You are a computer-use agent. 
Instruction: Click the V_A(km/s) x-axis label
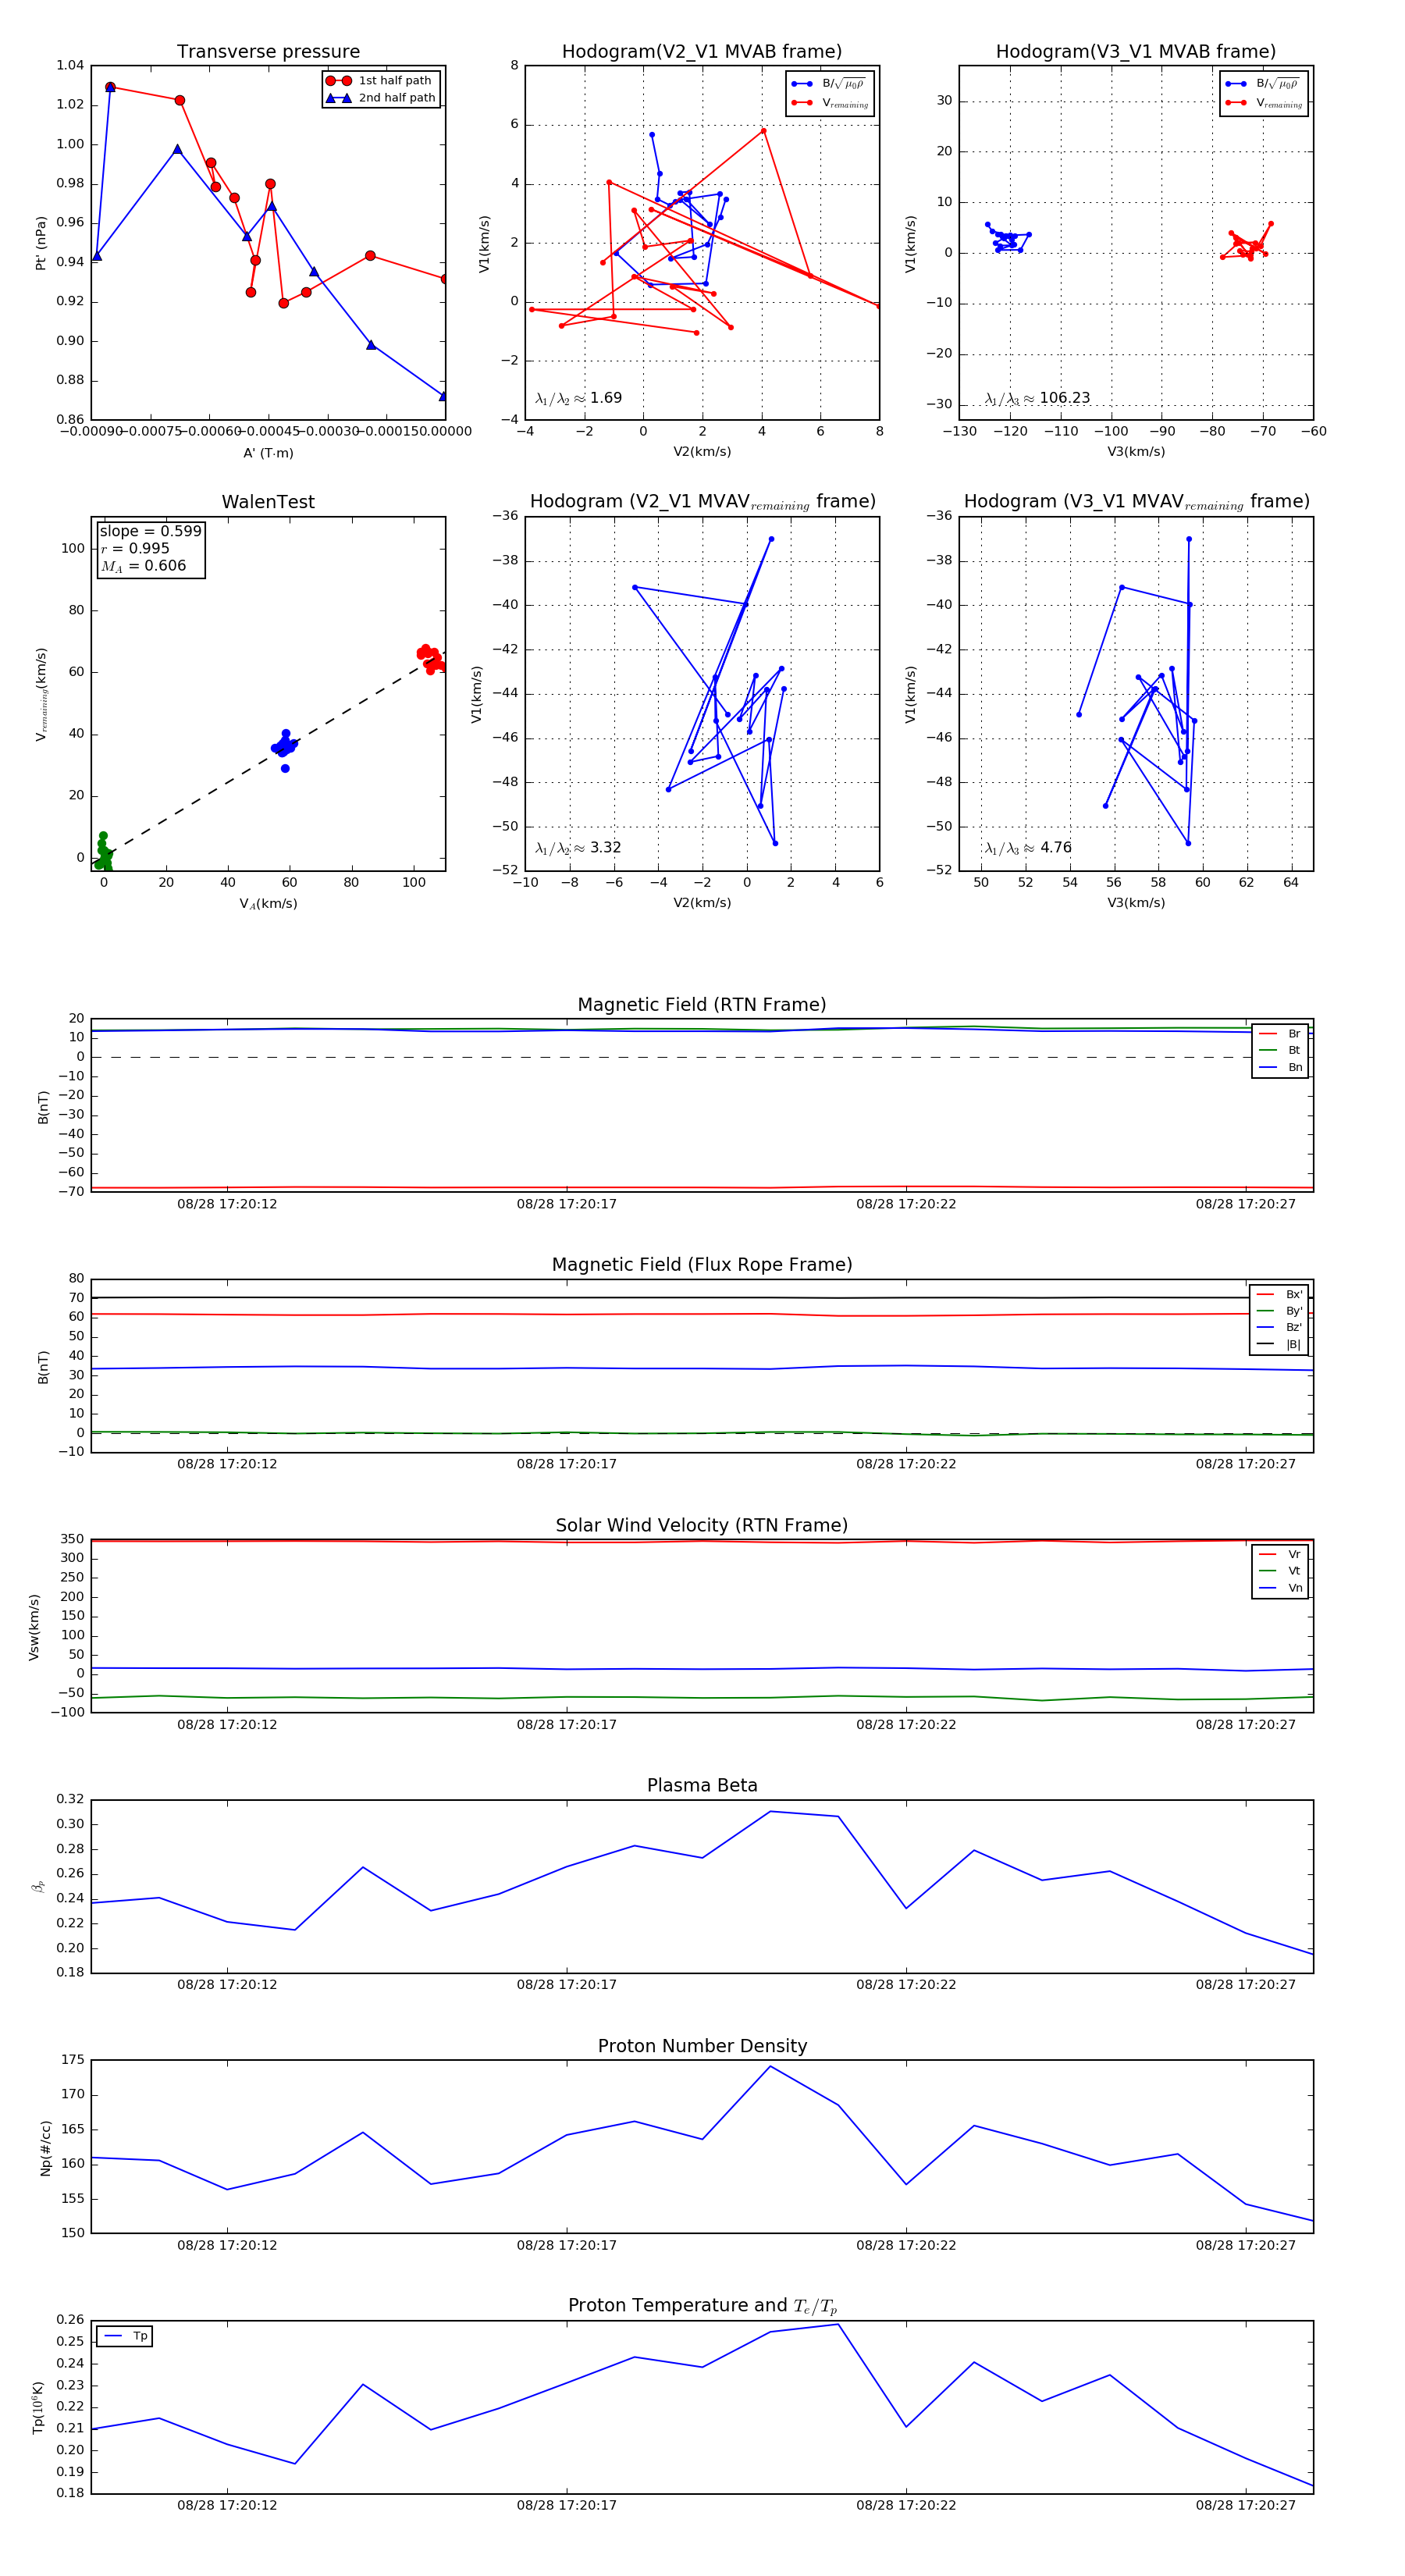pos(268,904)
